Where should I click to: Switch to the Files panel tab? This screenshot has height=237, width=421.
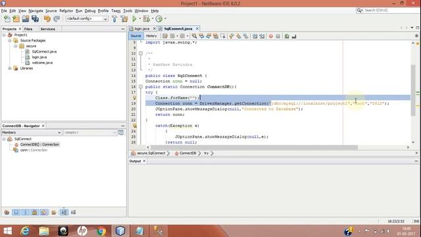click(x=28, y=29)
